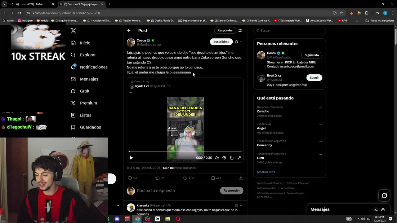Open options for Luzu trend
Viewport: 397px width, 223px height.
coord(320,155)
